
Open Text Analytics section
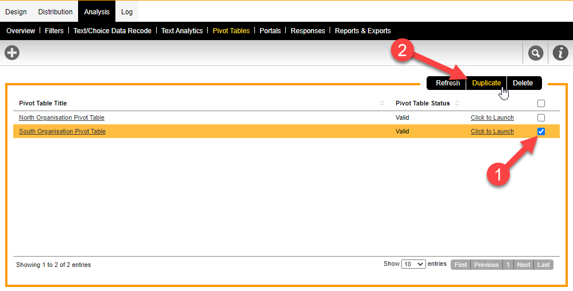tap(182, 31)
